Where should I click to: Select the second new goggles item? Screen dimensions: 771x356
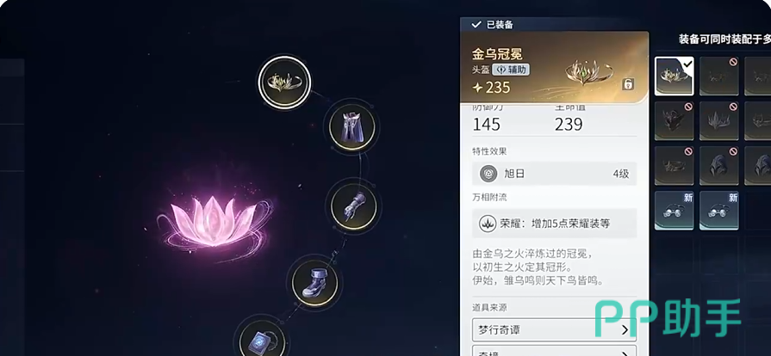pyautogui.click(x=718, y=210)
